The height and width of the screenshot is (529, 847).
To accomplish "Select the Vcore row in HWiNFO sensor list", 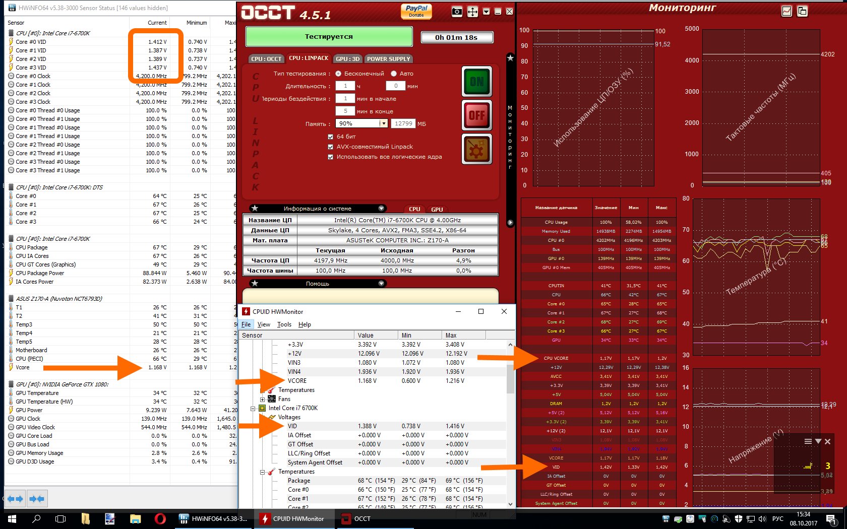I will (x=121, y=367).
